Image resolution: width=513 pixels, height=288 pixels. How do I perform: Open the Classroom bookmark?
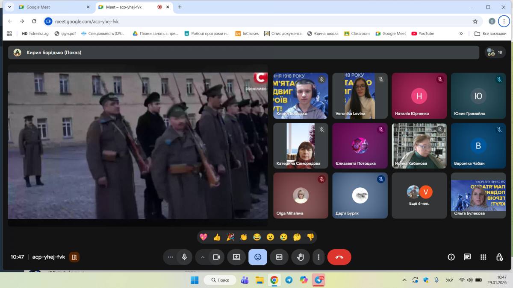click(357, 33)
